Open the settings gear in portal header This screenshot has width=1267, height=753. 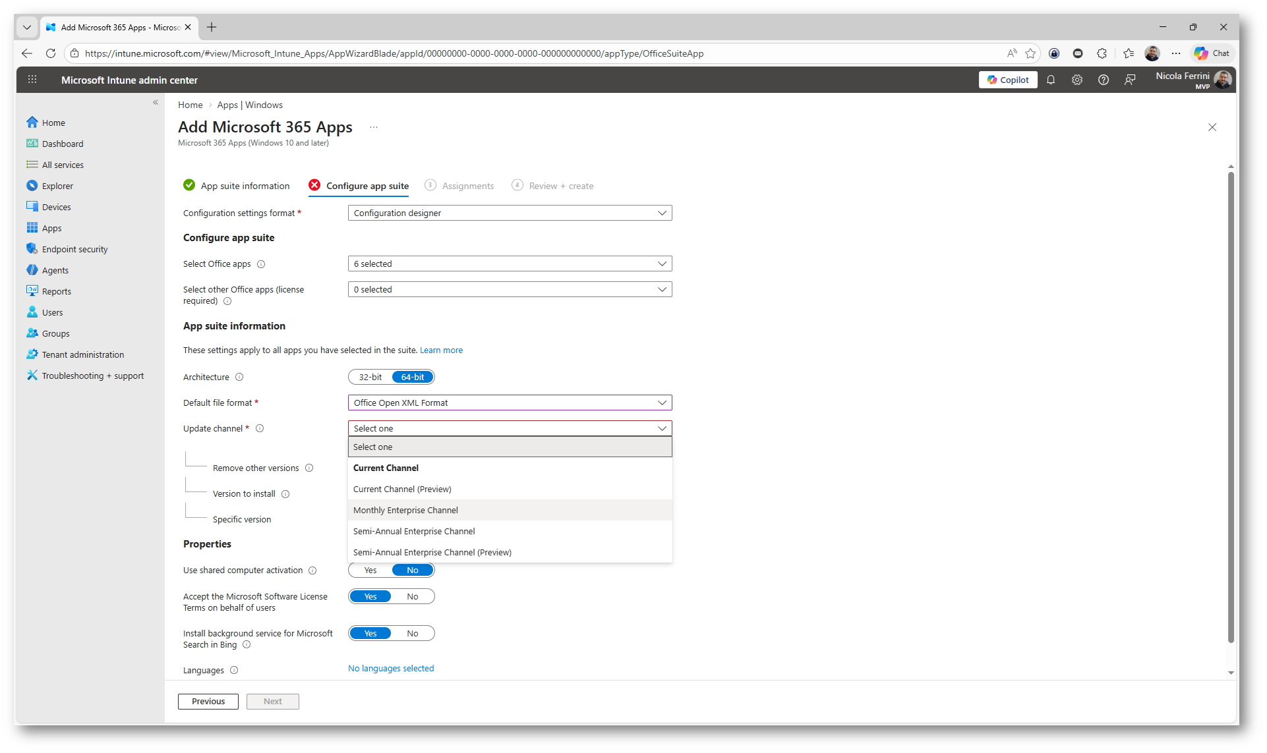click(x=1076, y=80)
